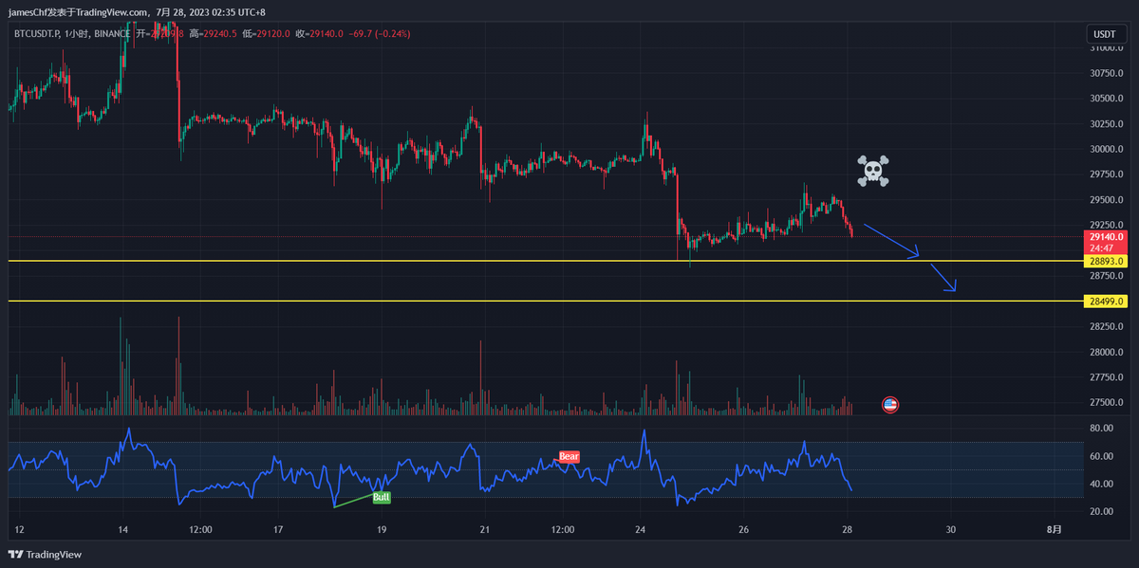The height and width of the screenshot is (568, 1139).
Task: Click the date 30 on time axis
Action: 951,530
